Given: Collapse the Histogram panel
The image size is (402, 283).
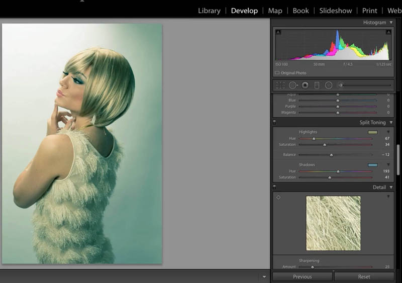Looking at the screenshot, I should tap(391, 23).
